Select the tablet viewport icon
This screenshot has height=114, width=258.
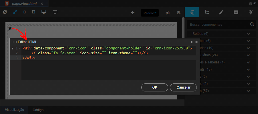(33, 12)
